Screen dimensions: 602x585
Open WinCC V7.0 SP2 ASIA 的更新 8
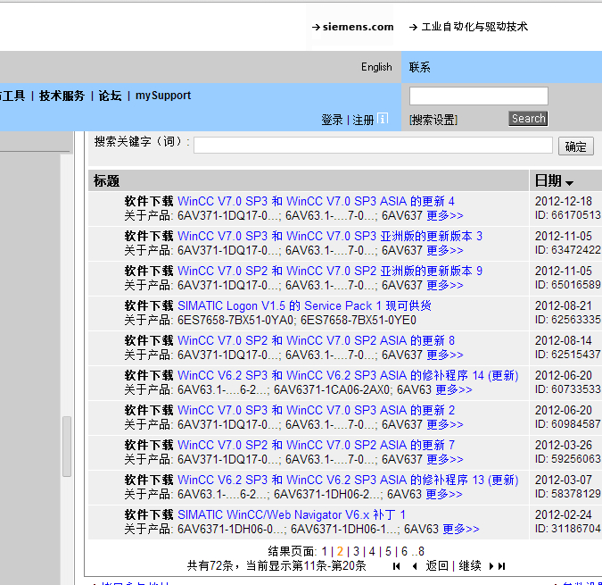point(316,340)
